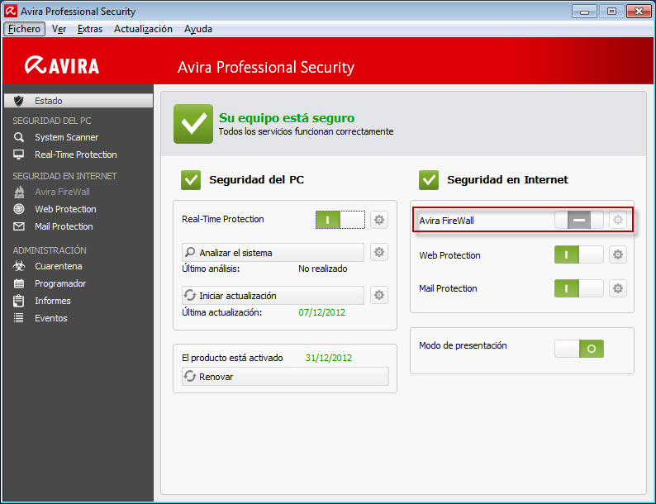Open the Fichero menu
The width and height of the screenshot is (656, 504).
(x=24, y=29)
